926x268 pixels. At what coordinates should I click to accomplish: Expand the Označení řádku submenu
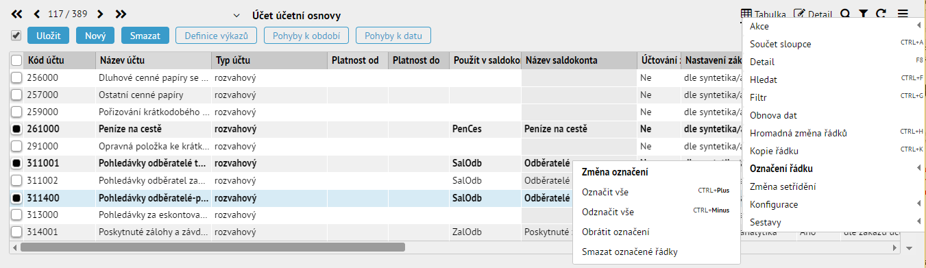pos(833,169)
